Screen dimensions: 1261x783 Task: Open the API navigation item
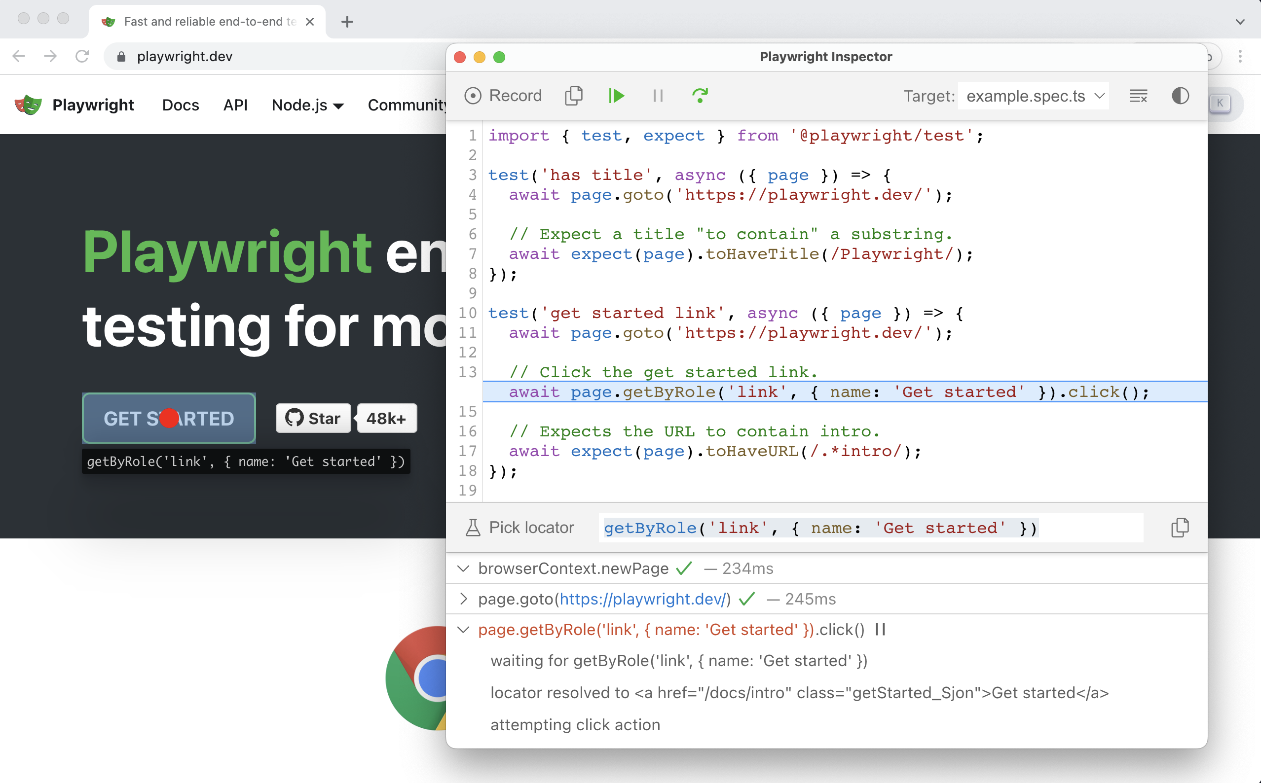(235, 105)
